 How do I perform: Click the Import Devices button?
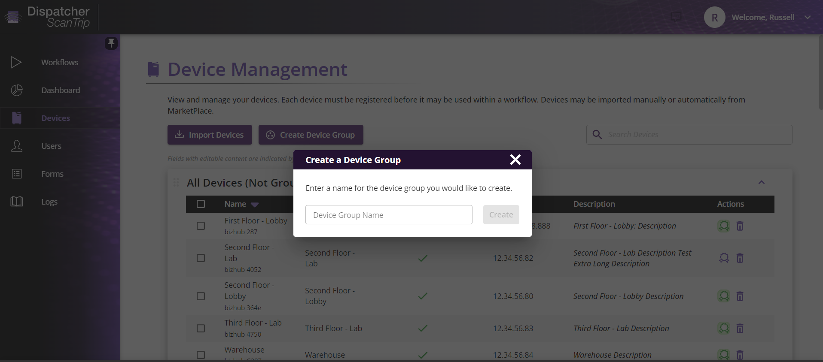[210, 135]
